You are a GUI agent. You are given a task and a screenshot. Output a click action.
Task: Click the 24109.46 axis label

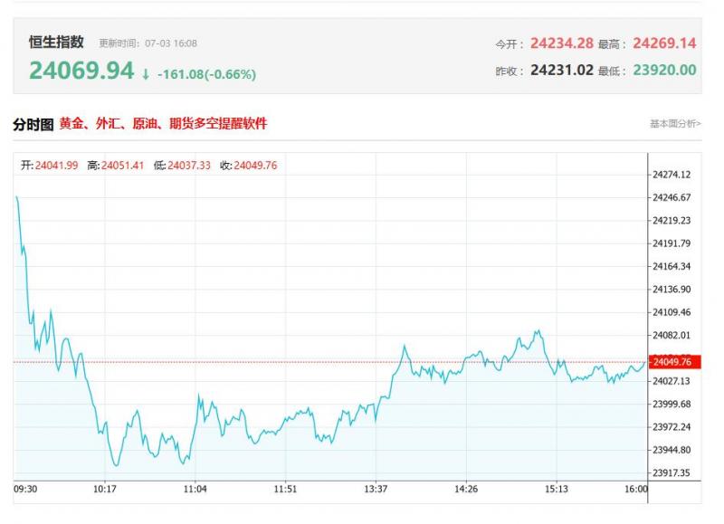pyautogui.click(x=672, y=312)
